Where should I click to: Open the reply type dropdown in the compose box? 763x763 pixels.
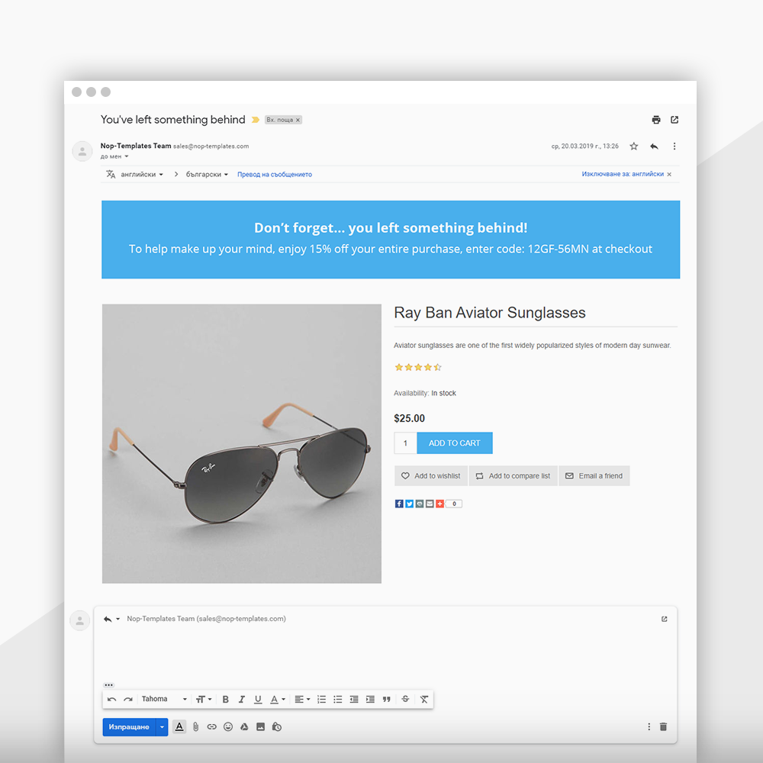(111, 619)
